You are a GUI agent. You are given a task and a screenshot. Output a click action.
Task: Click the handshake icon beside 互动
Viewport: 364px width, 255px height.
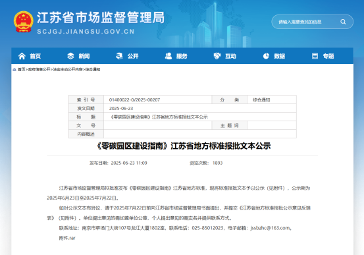(x=217, y=56)
